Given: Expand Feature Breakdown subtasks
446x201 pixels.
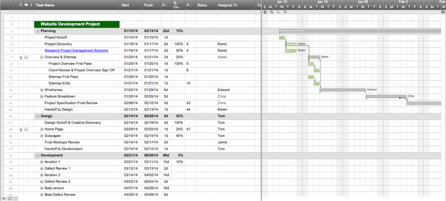Looking at the screenshot, I should coord(42,96).
